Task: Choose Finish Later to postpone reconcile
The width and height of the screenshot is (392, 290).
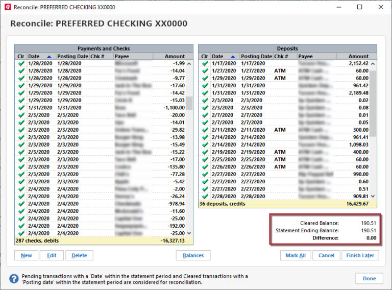Action: pos(360,255)
